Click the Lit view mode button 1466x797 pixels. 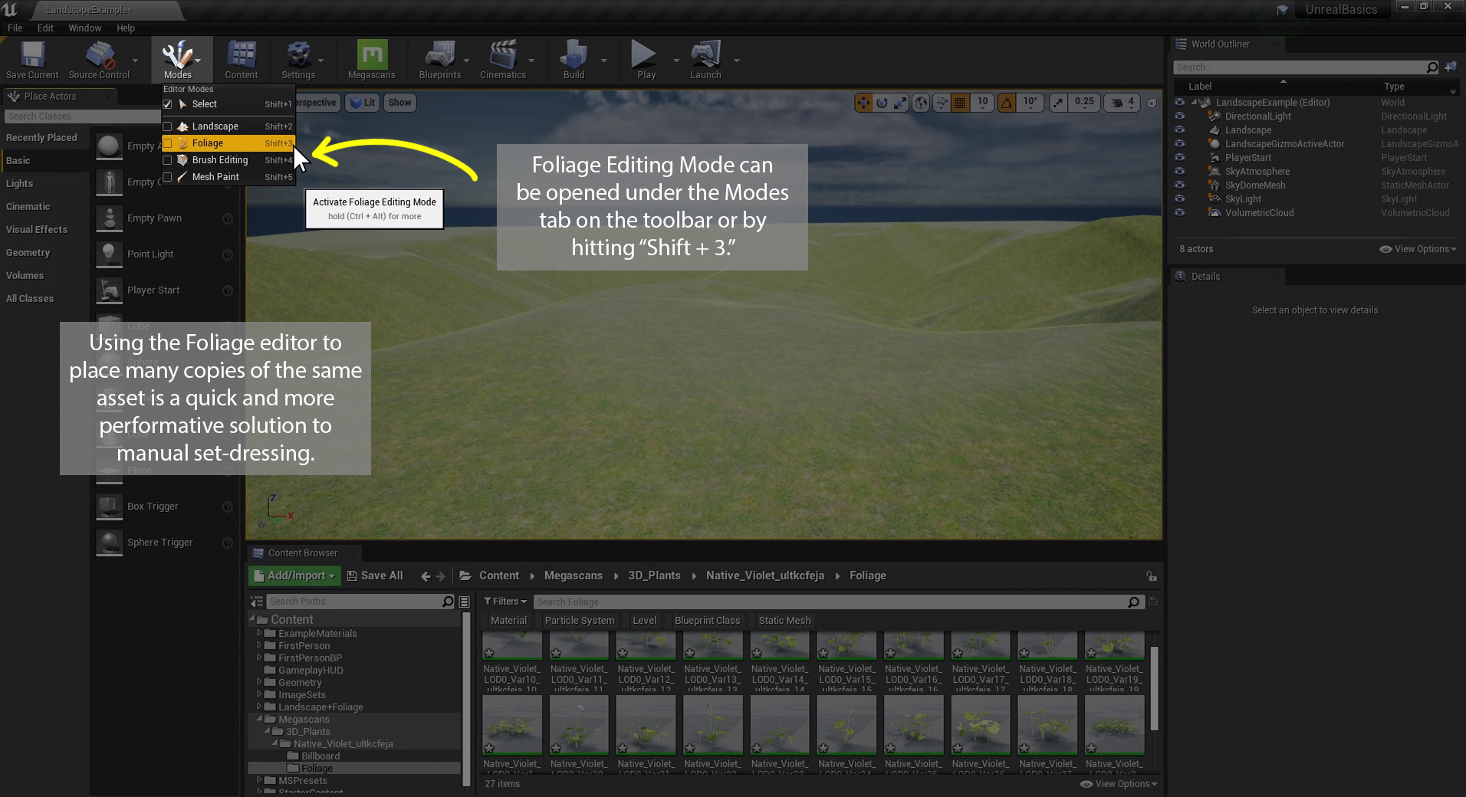pos(363,103)
